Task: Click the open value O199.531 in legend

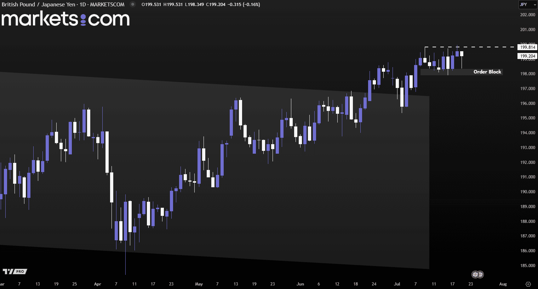Action: (151, 5)
